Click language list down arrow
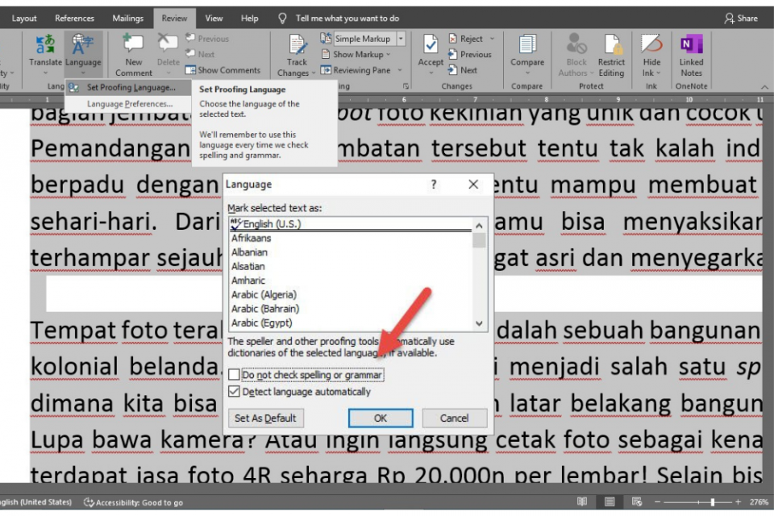This screenshot has height=516, width=774. click(x=479, y=323)
